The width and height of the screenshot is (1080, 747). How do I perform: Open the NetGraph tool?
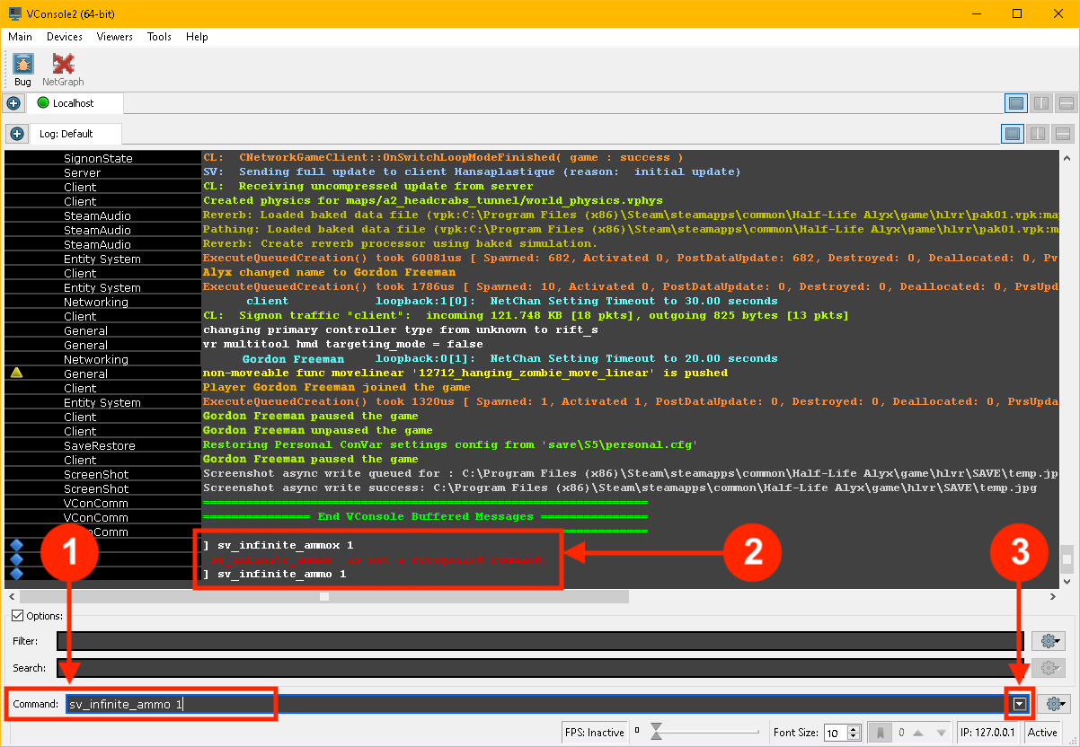coord(63,69)
